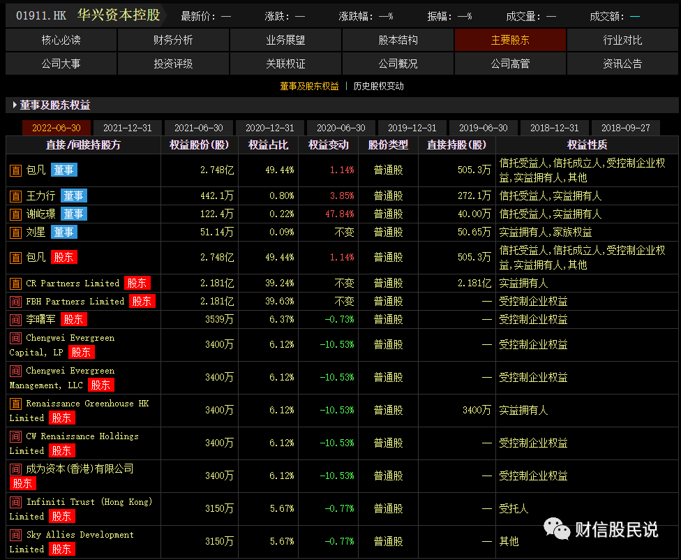681x560 pixels.
Task: Select the 2020-06-30 date tab
Action: [341, 128]
